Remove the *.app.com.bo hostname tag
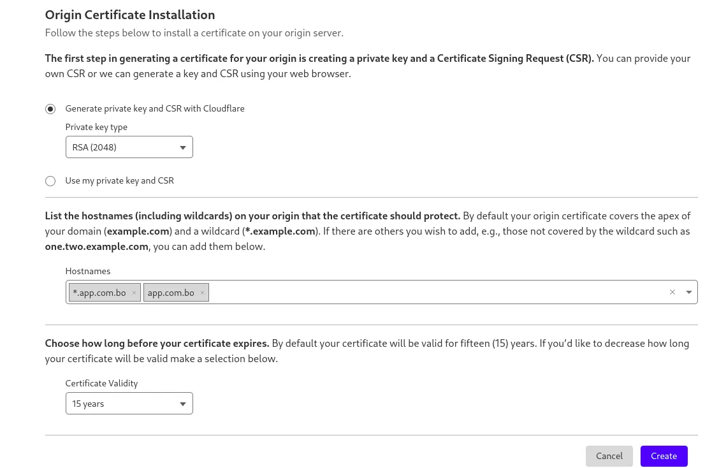Screen dimensions: 726x468 pos(134,293)
